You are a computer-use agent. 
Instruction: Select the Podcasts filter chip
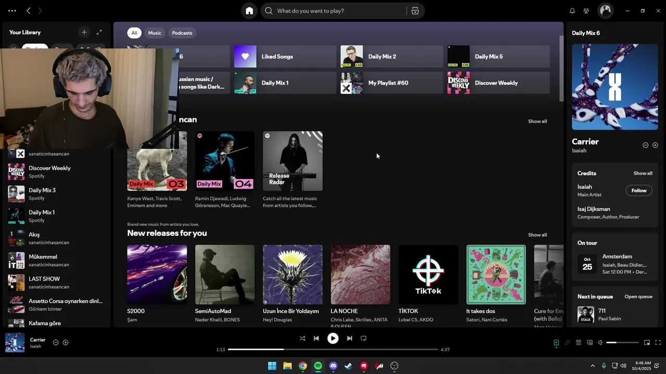182,33
